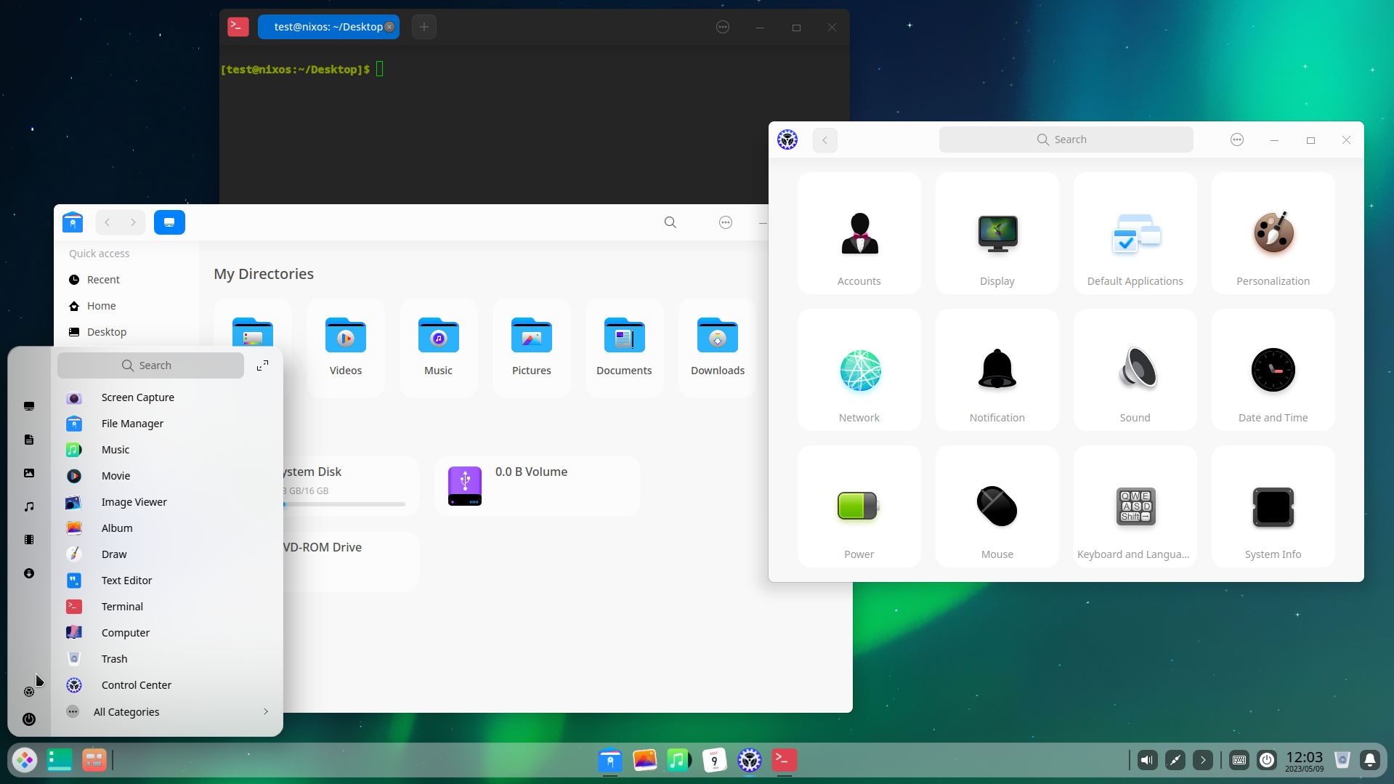Click the volume icon in the dock tray
This screenshot has width=1394, height=784.
pyautogui.click(x=1147, y=760)
